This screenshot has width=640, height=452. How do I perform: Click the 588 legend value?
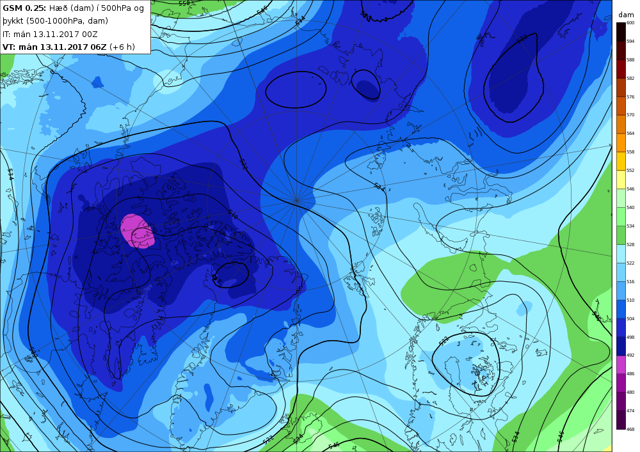(630, 59)
